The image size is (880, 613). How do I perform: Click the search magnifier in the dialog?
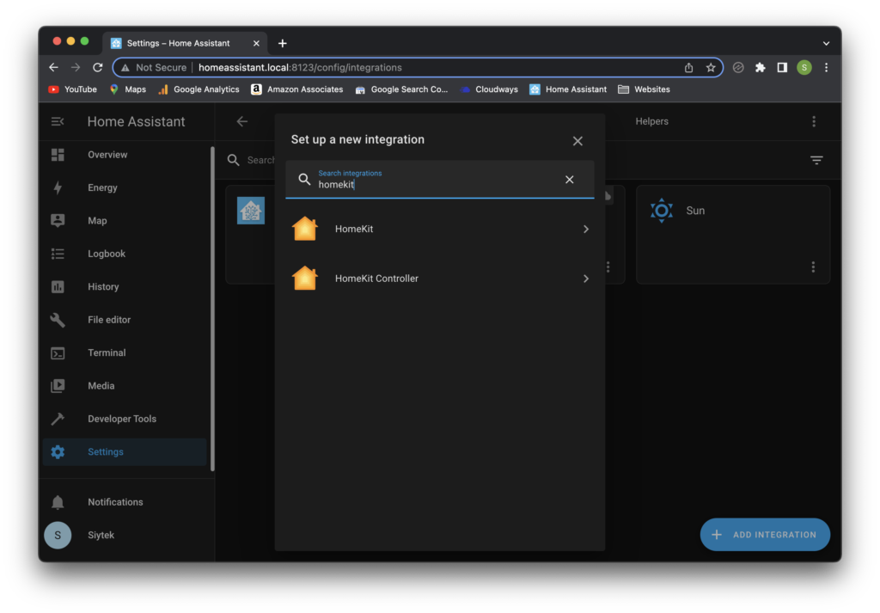point(304,179)
